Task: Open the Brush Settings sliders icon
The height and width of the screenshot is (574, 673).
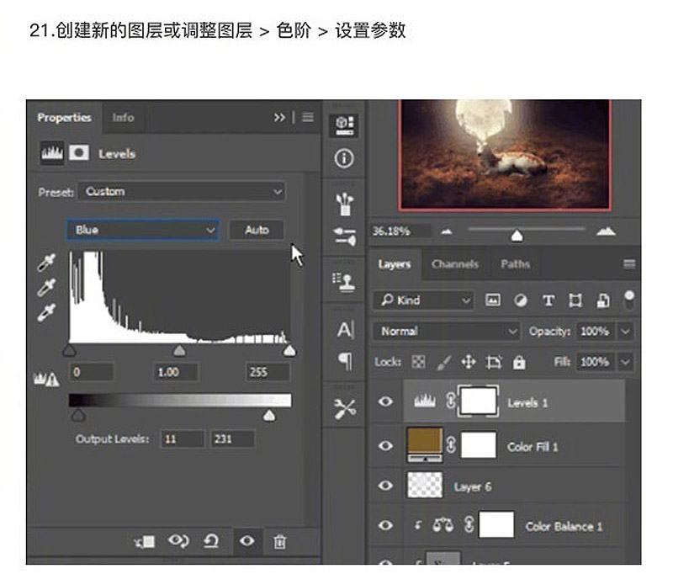Action: (345, 237)
